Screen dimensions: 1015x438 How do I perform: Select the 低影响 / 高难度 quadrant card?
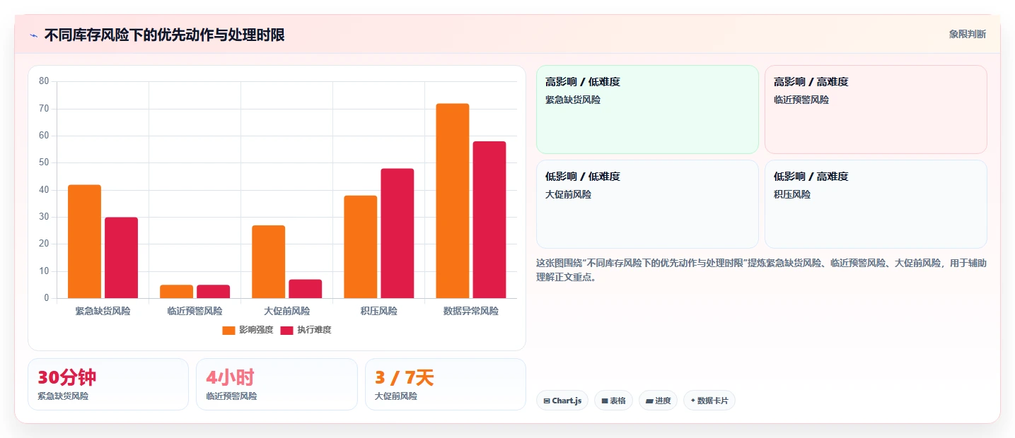pyautogui.click(x=876, y=204)
